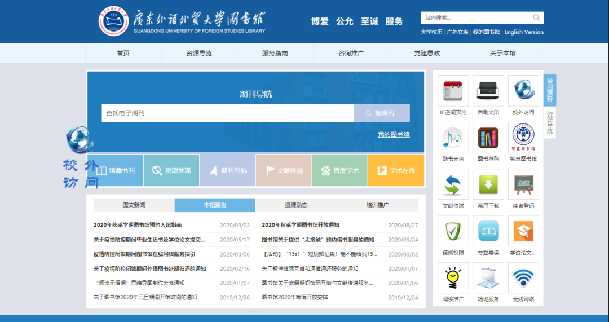Open the 阅读推广 lightbulb icon
609x322 pixels.
[x=453, y=278]
